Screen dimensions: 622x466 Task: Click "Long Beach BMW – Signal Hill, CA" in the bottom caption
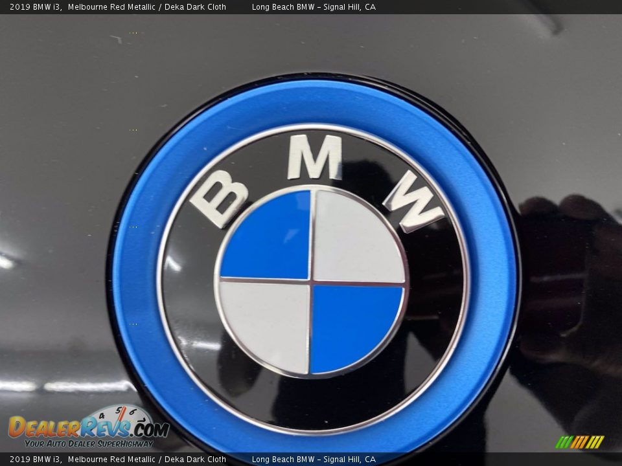click(314, 460)
